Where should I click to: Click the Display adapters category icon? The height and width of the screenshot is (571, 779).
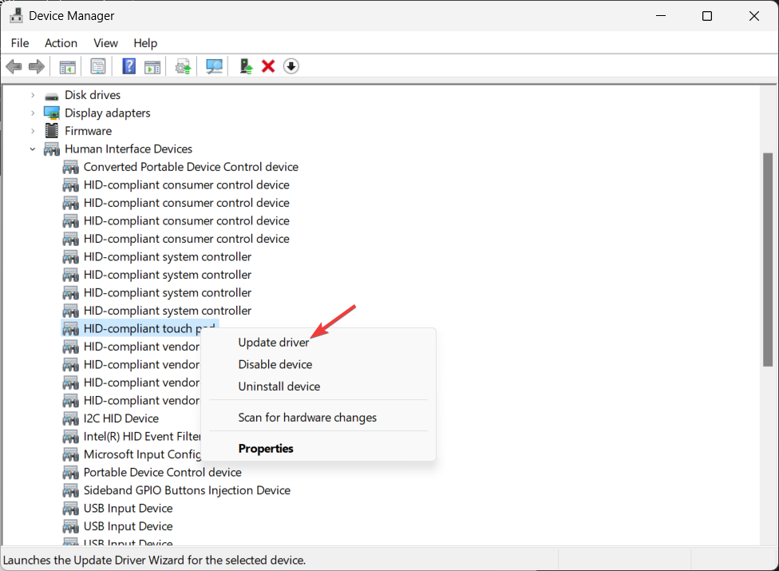pos(52,113)
